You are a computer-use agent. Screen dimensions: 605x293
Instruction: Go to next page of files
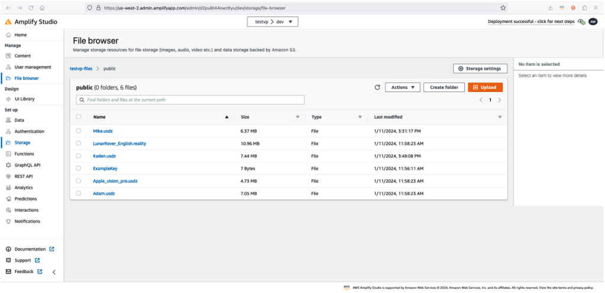[x=500, y=100]
